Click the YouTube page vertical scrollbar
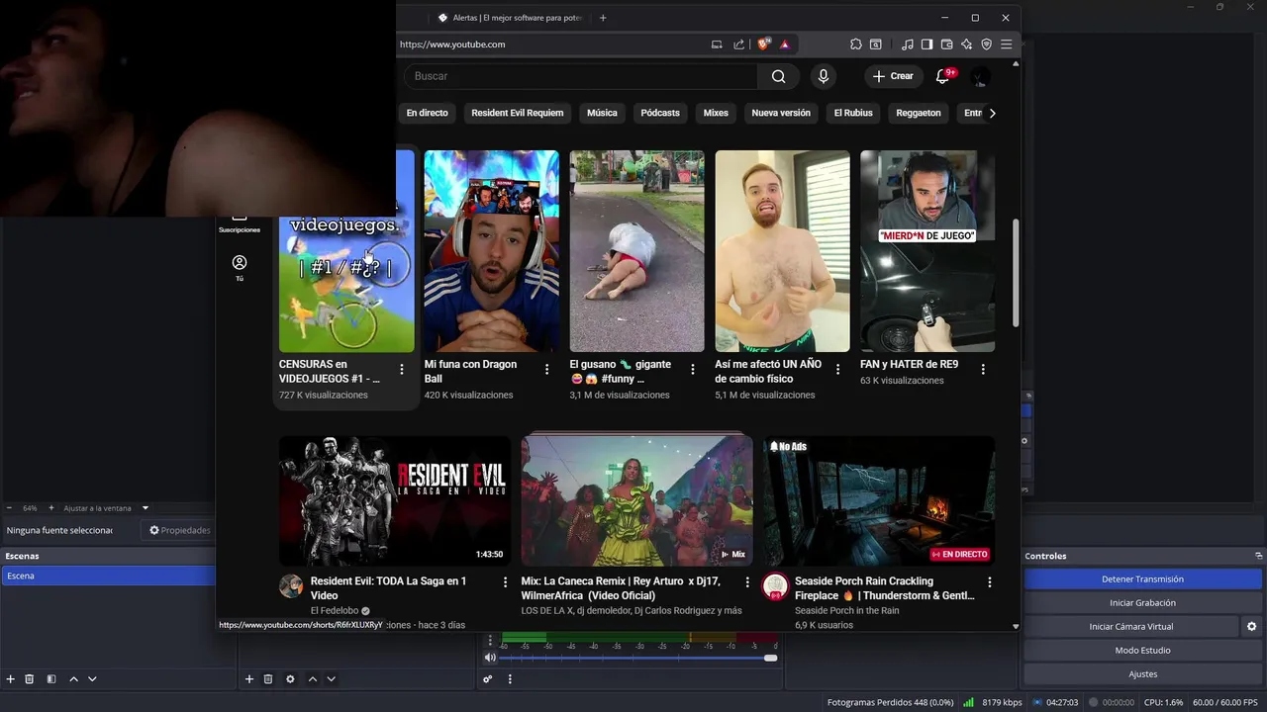Image resolution: width=1267 pixels, height=712 pixels. tap(1016, 273)
